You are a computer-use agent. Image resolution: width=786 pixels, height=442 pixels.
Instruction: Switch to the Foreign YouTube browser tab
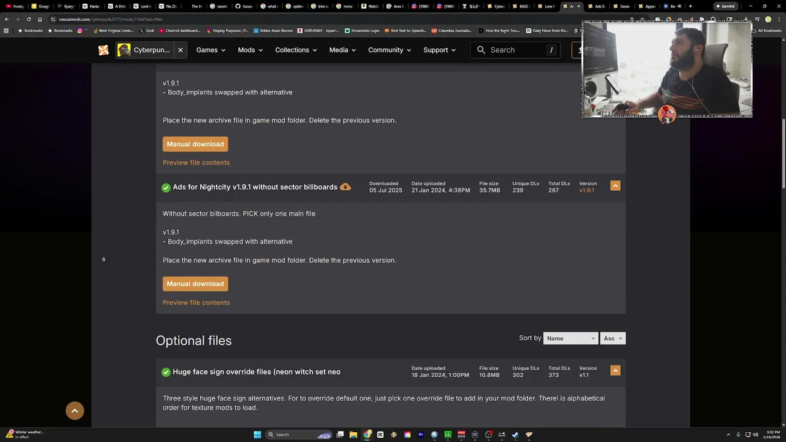[x=16, y=6]
